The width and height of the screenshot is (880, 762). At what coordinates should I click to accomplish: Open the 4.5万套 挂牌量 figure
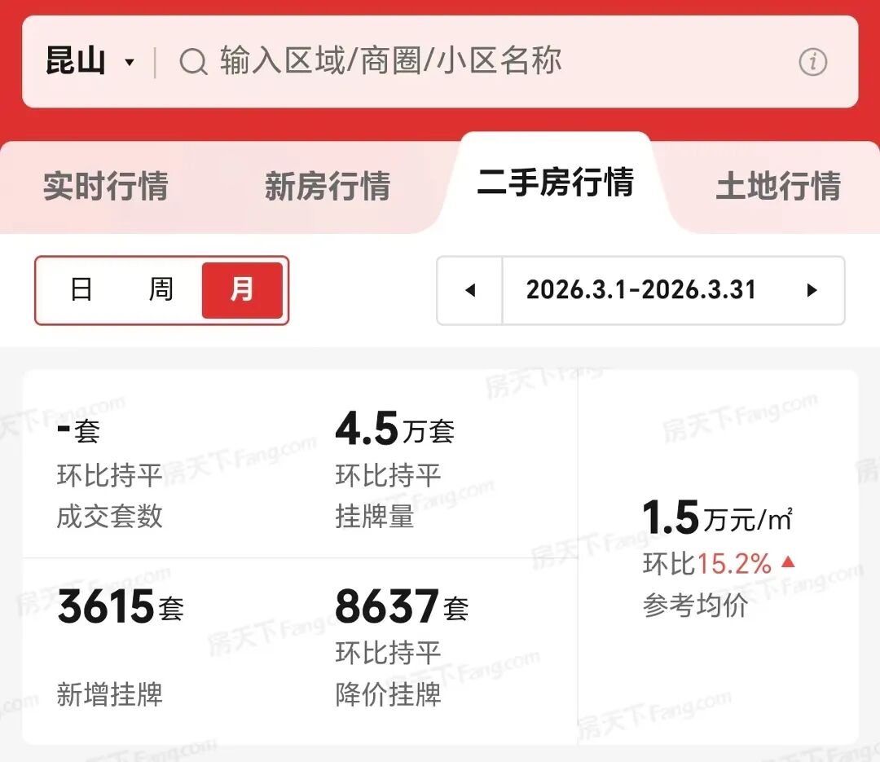(x=395, y=473)
